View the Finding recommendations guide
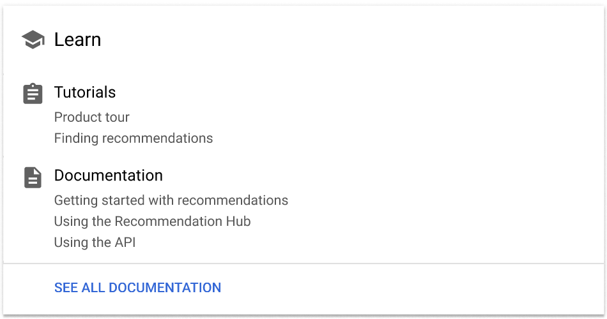Viewport: 607px width, 319px height. tap(134, 138)
